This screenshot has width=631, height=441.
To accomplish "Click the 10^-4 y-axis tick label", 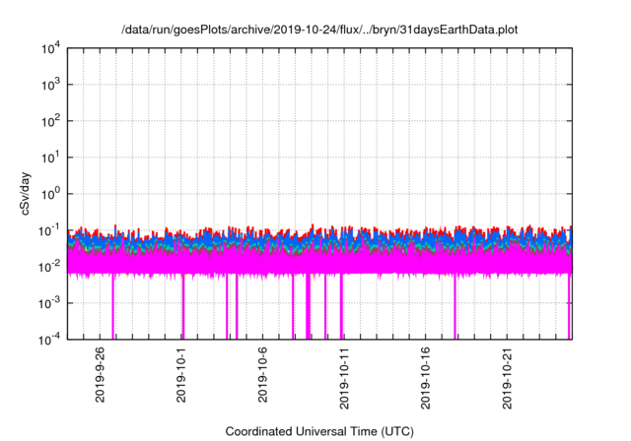I will click(x=50, y=341).
